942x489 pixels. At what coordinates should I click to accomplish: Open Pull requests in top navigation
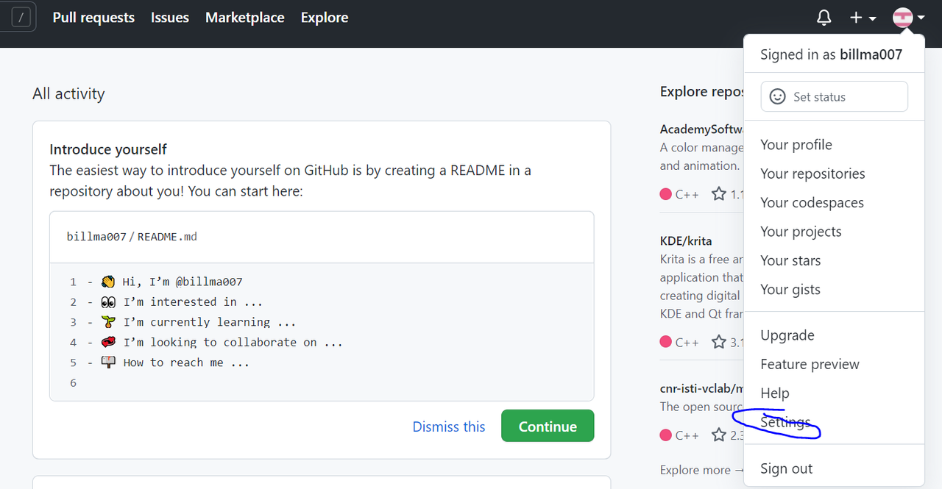point(93,18)
